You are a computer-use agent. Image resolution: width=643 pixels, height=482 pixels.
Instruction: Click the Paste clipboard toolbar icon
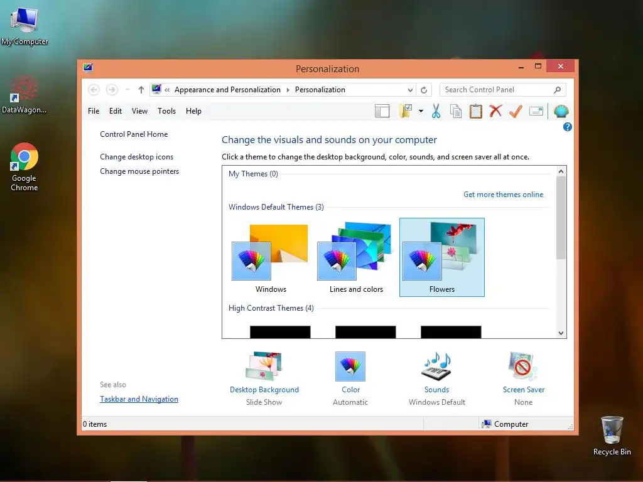click(x=476, y=111)
